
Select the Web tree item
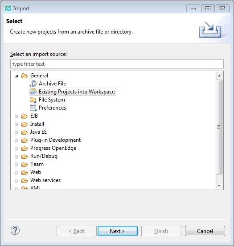tap(36, 172)
